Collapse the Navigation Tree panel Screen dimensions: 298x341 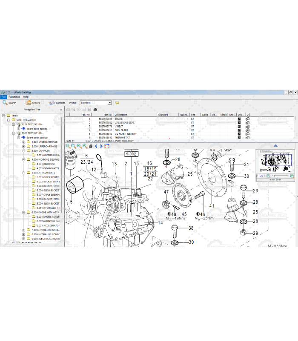point(61,110)
